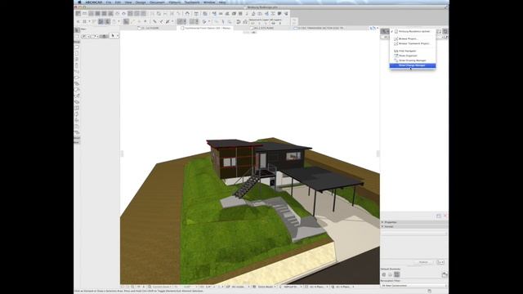Expand the Document section of the toolbox

(77, 138)
